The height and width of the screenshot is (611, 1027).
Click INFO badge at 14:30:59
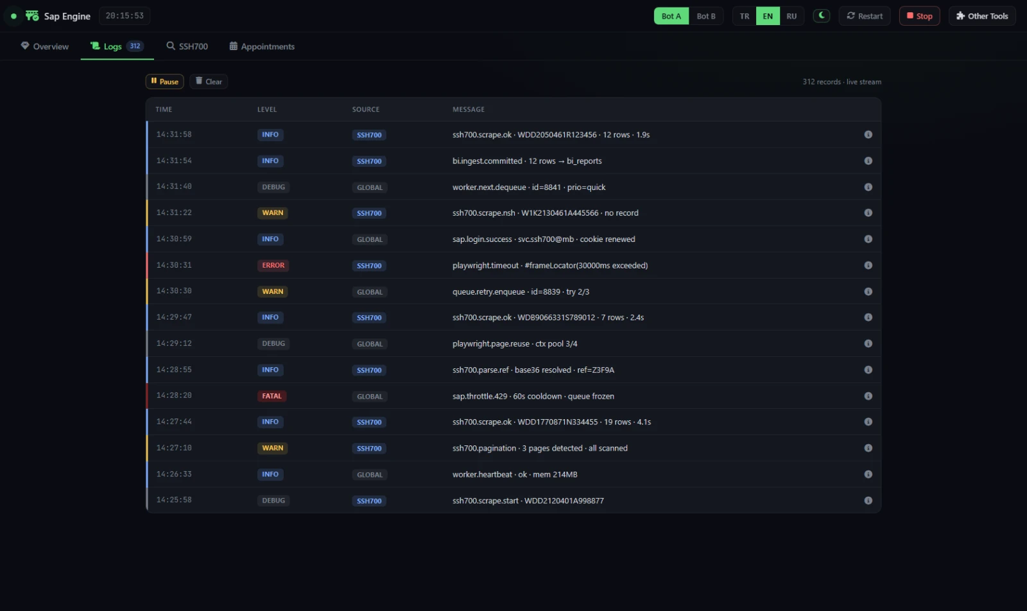point(270,239)
